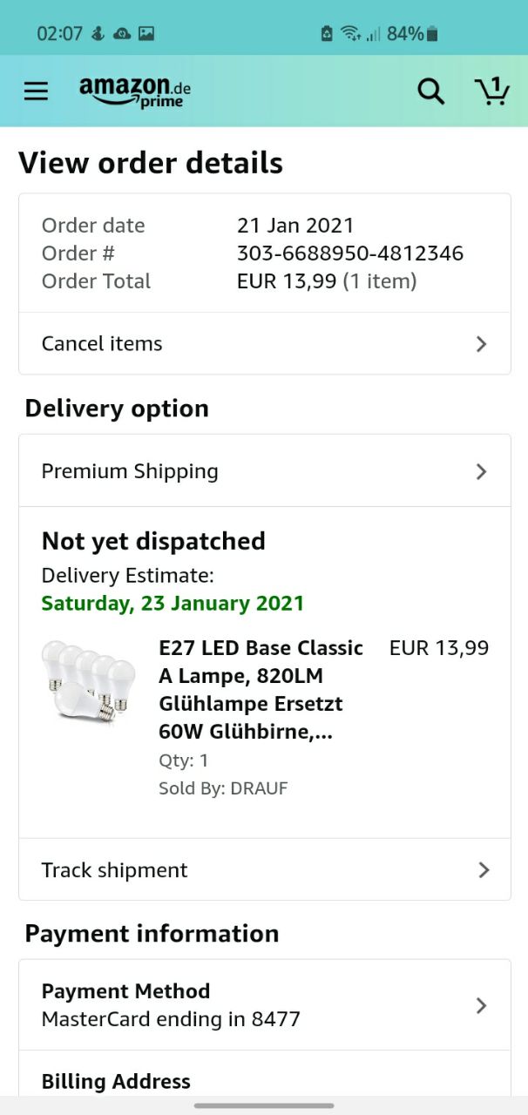Tap the Amazon.de Prime logo
The image size is (528, 1115).
pyautogui.click(x=135, y=91)
